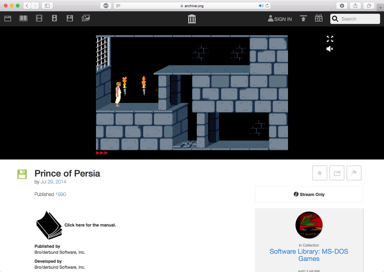This screenshot has height=272, width=384.
Task: Open the Audio speaker icon
Action: [54, 19]
